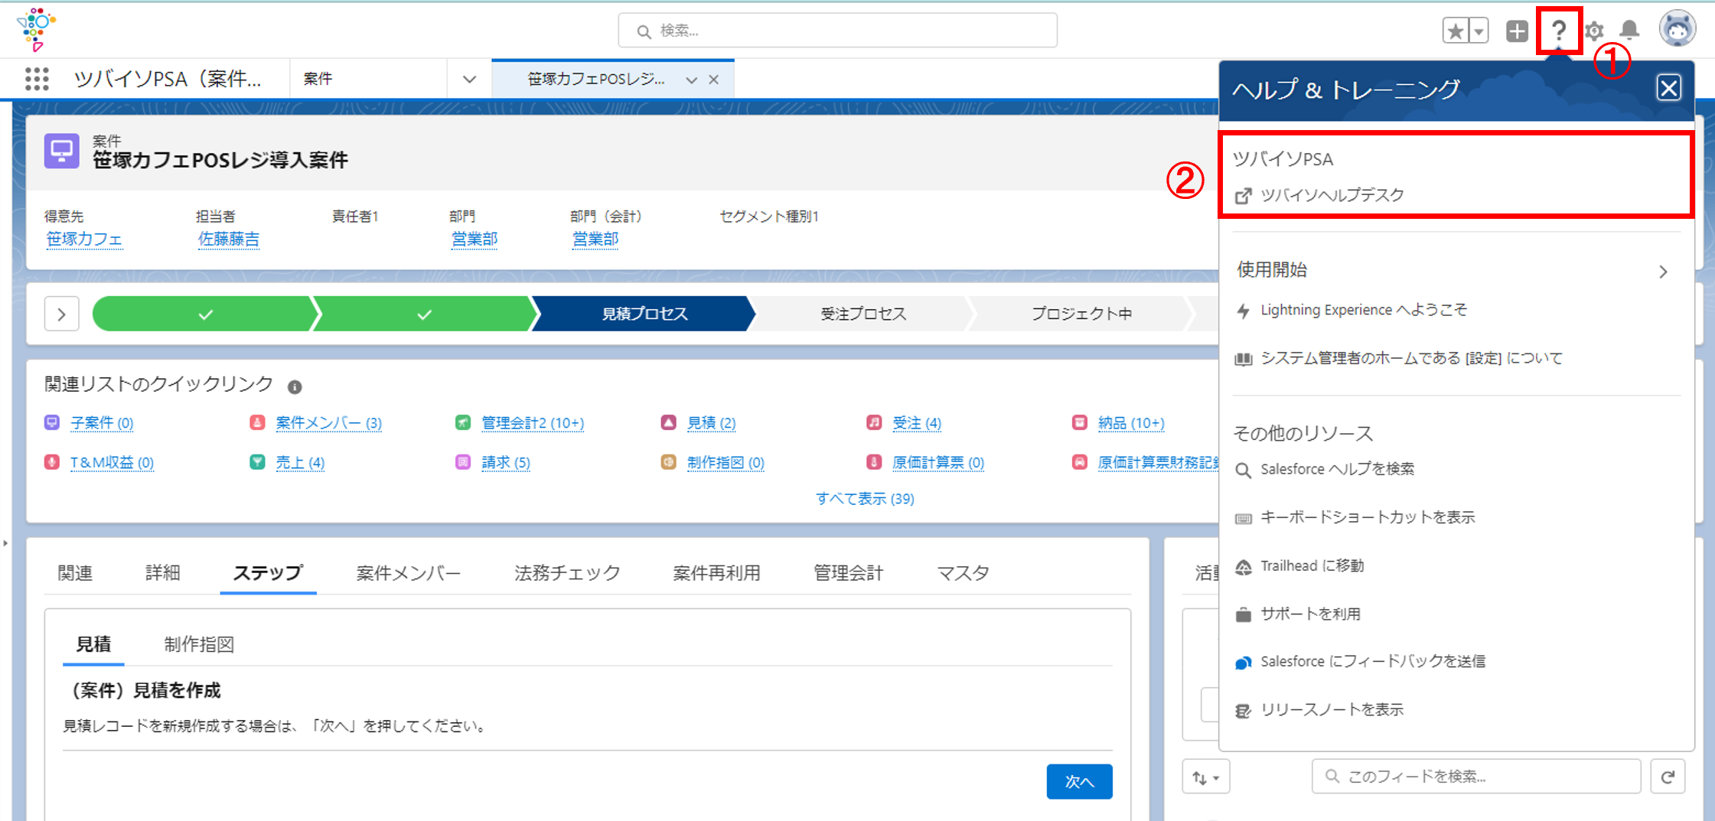Click the このフィードを検索 field
Viewport: 1715px width, 821px height.
pos(1476,777)
